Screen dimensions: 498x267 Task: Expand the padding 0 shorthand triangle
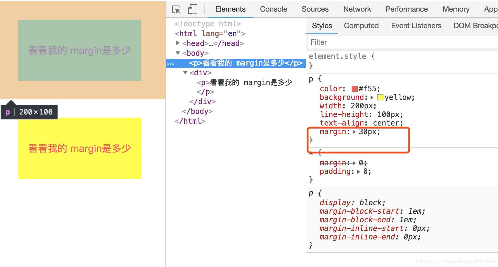pyautogui.click(x=359, y=171)
